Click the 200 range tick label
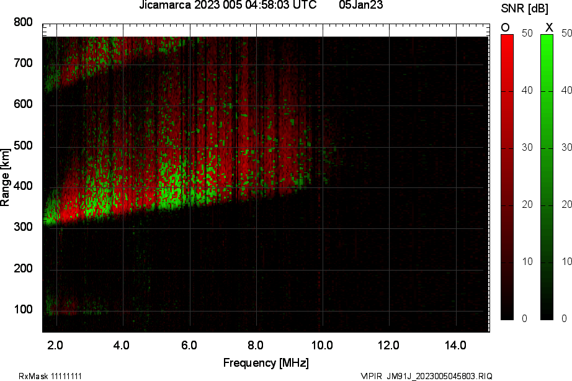The height and width of the screenshot is (381, 572). tap(24, 269)
